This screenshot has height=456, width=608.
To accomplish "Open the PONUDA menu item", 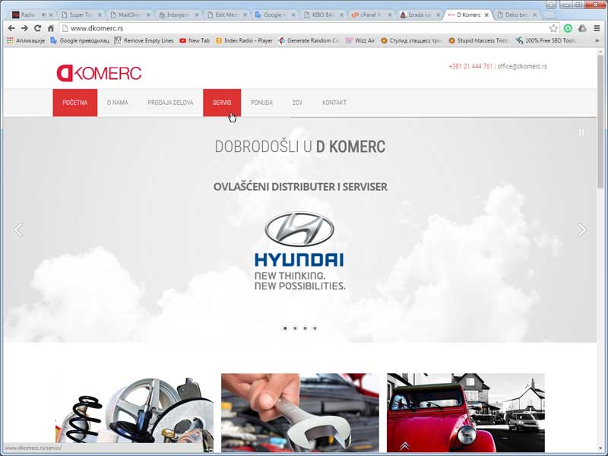I will point(261,103).
